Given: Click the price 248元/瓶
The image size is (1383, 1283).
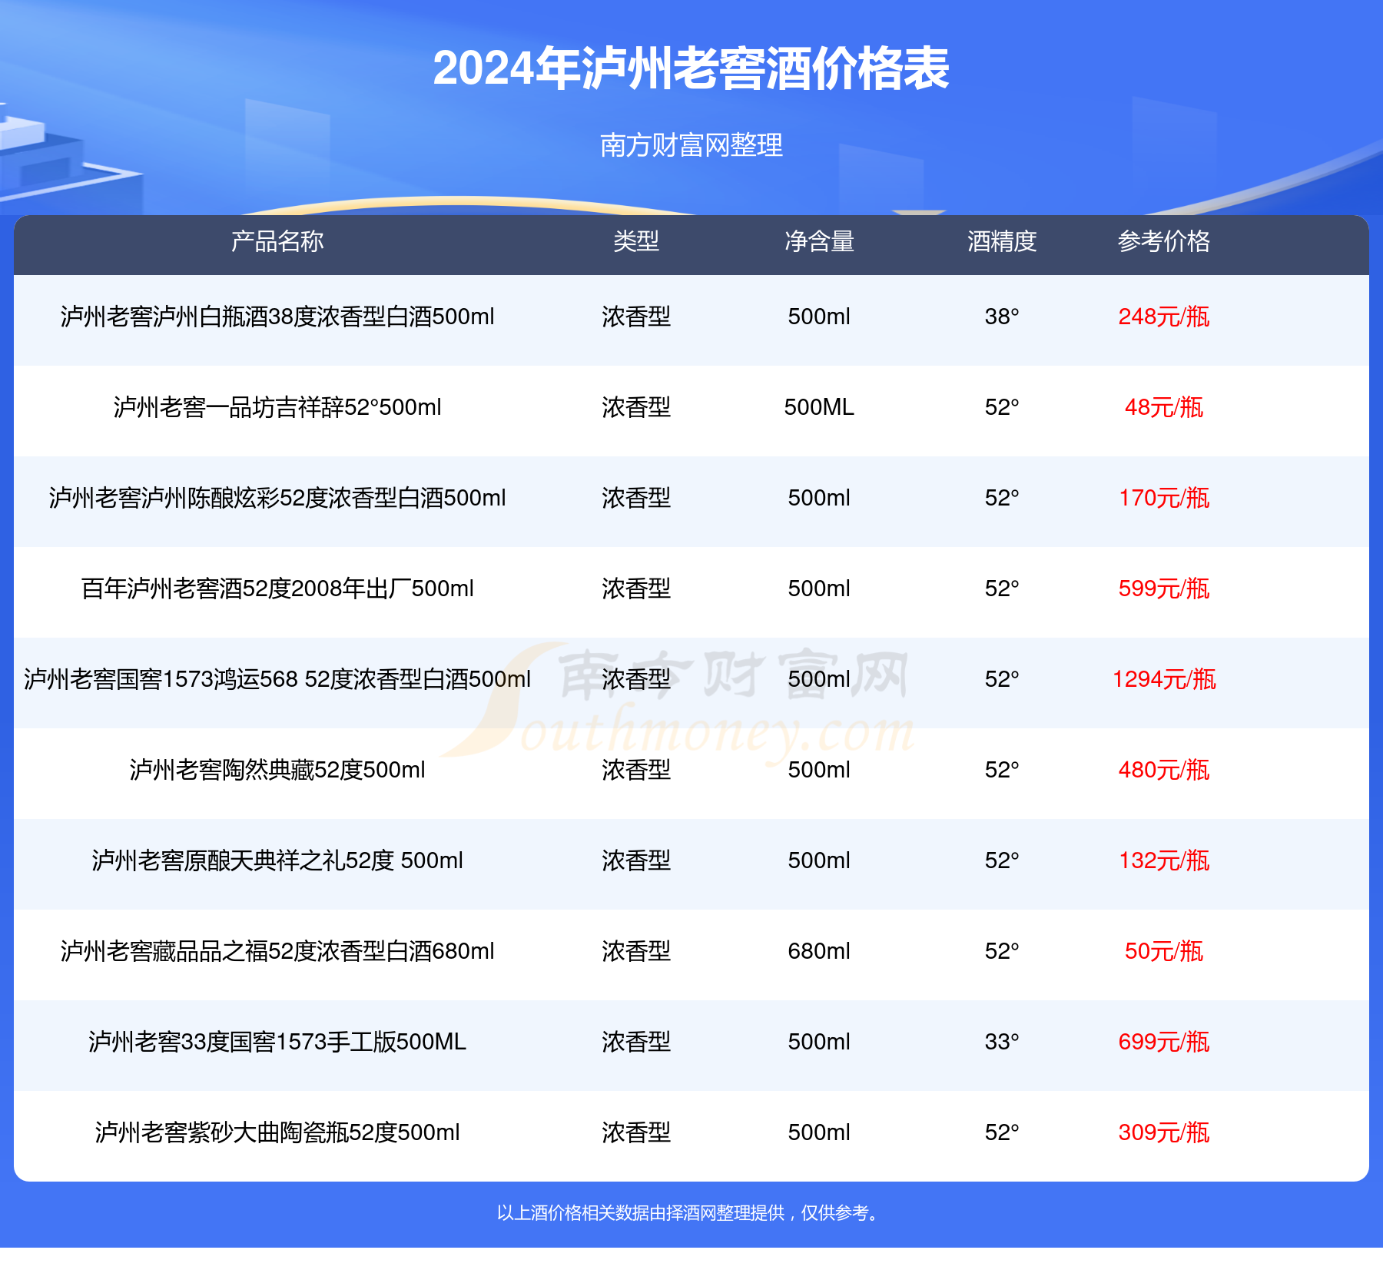Looking at the screenshot, I should coord(1164,317).
